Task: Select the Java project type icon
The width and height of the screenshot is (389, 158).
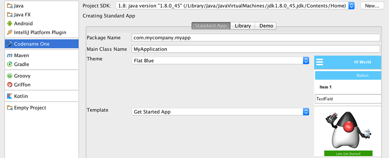Action: pyautogui.click(x=10, y=6)
